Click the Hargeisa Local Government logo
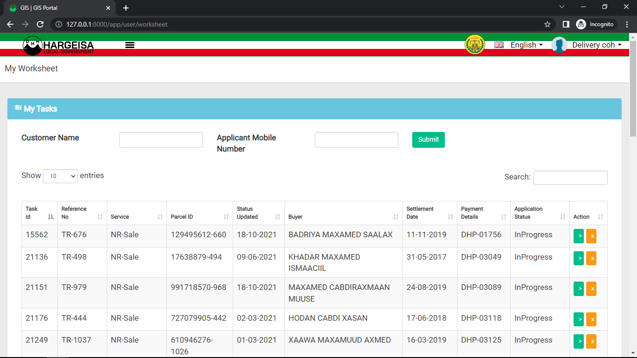 click(58, 45)
